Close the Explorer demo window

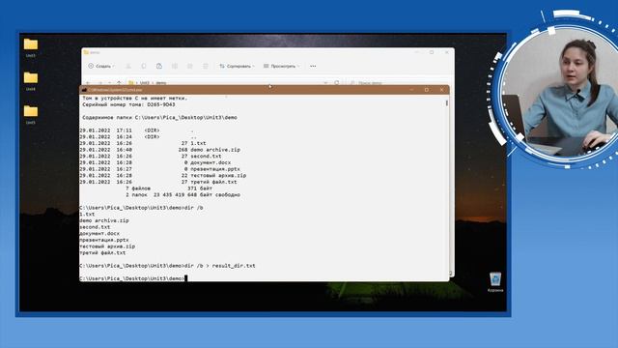tap(446, 52)
